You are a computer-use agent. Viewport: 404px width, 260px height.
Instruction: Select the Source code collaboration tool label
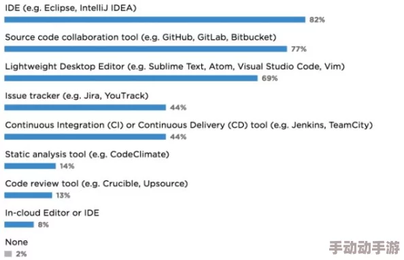[141, 37]
